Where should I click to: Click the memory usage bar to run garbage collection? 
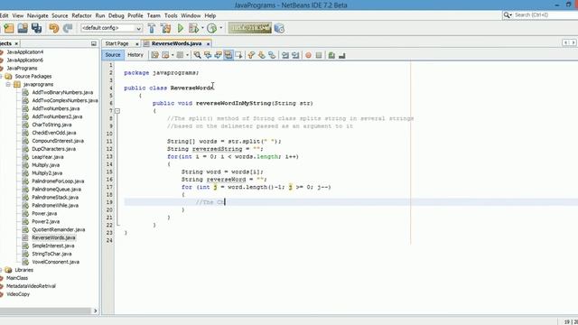(250, 28)
